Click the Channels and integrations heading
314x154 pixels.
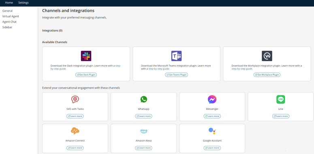tap(68, 11)
